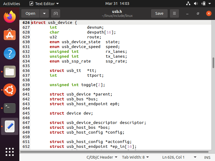Viewport: 215px width, 161px height.
Task: Click the vertical scrollbar handle
Action: point(213,63)
